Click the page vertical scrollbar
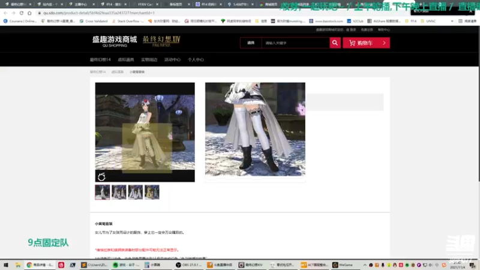This screenshot has width=480, height=270. click(478, 104)
